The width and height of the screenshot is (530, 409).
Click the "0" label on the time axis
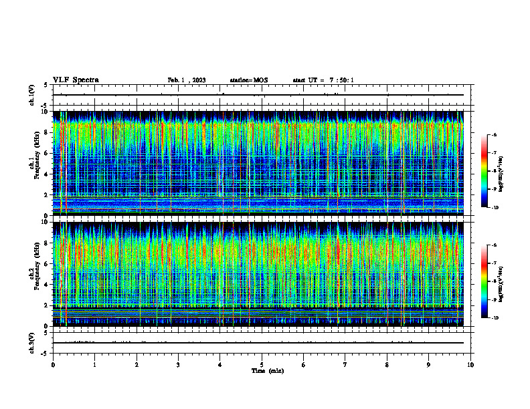53,365
